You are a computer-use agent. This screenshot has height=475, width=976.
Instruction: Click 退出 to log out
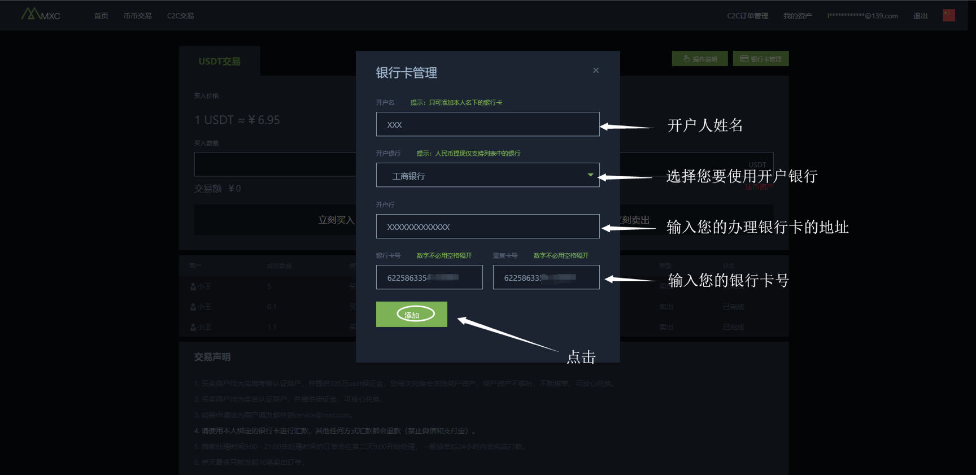pyautogui.click(x=920, y=16)
